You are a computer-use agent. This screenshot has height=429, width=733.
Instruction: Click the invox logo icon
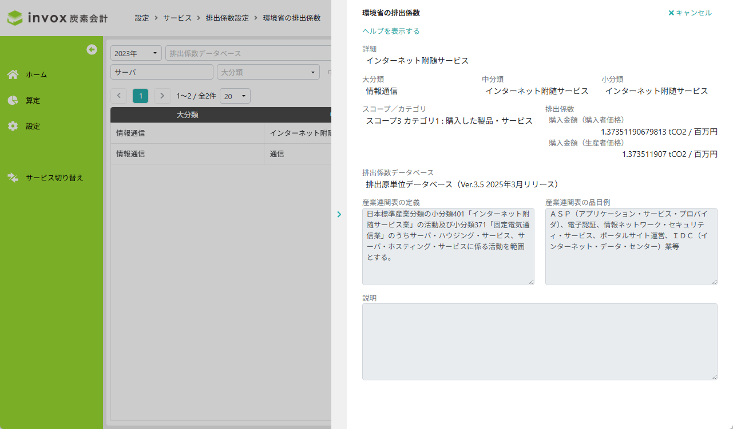click(x=15, y=18)
